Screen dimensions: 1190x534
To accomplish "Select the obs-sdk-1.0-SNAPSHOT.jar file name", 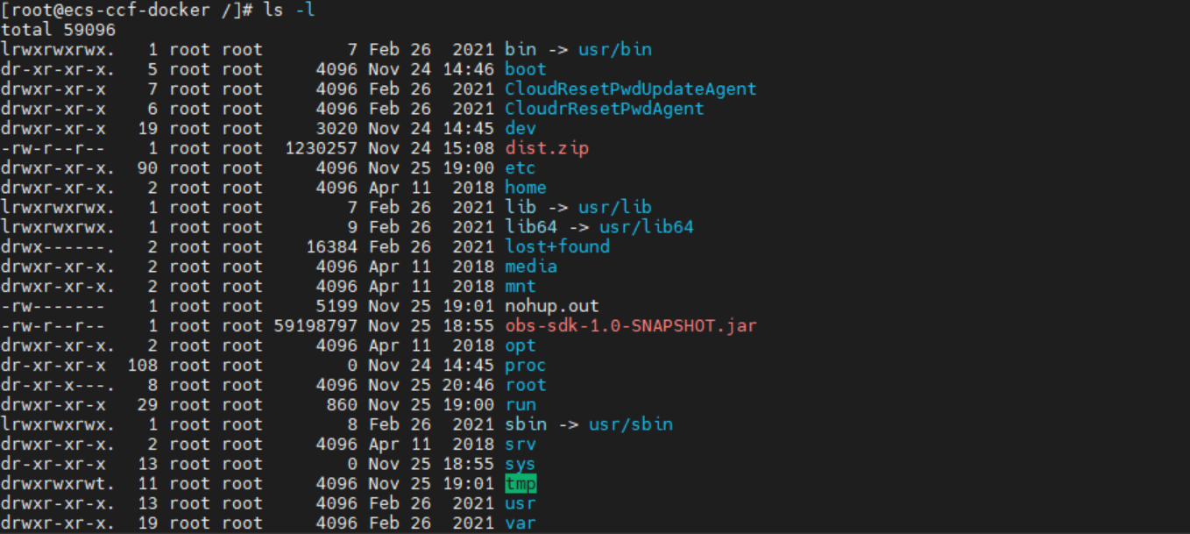I will 630,326.
